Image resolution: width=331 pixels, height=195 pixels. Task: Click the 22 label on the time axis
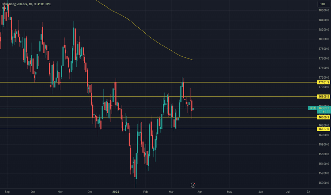308,192
